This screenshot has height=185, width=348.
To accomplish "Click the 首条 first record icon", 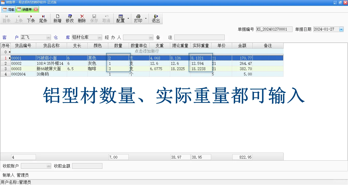I will (6, 18).
